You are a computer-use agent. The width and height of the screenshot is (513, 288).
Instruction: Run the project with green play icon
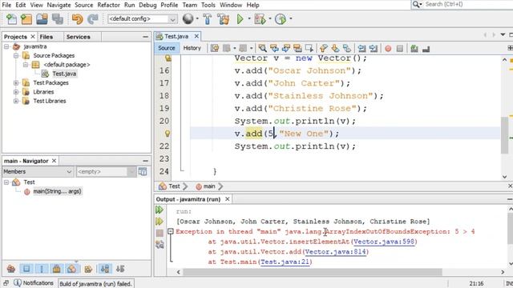[x=240, y=19]
